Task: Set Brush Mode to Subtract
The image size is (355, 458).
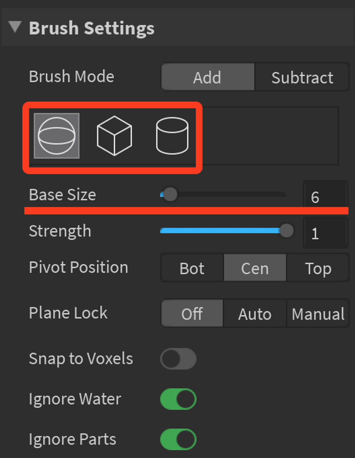Action: [302, 77]
